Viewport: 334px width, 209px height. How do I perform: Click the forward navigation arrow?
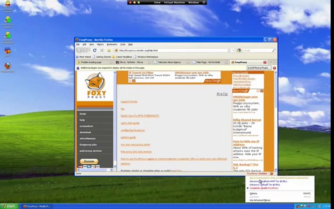(85, 51)
